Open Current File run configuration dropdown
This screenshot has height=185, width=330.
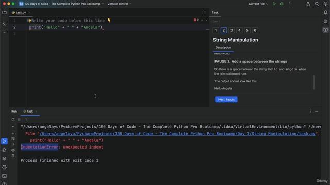(x=258, y=4)
